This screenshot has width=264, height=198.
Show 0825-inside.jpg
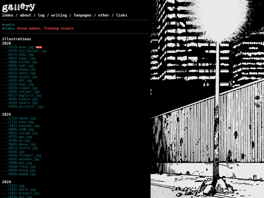pos(20,133)
